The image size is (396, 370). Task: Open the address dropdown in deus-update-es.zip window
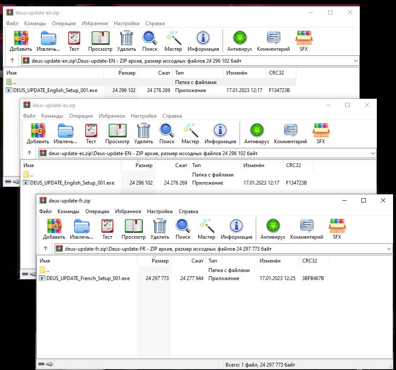coord(373,153)
